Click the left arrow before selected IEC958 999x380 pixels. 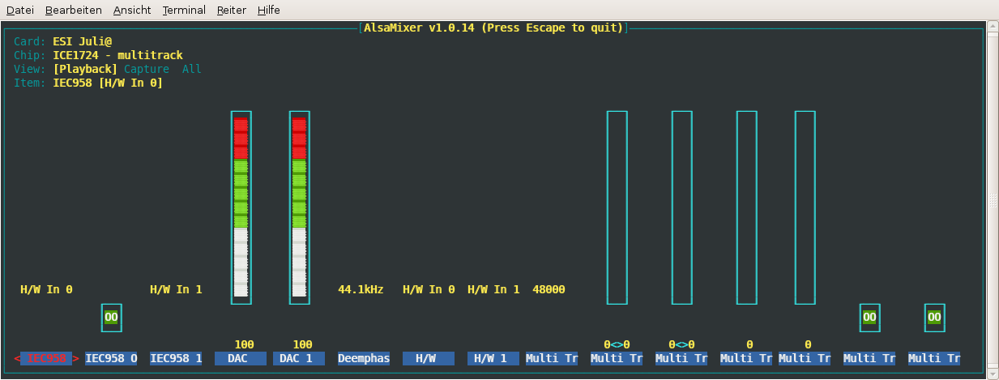click(x=17, y=358)
